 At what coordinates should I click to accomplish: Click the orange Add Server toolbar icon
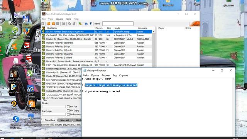pyautogui.click(x=49, y=24)
